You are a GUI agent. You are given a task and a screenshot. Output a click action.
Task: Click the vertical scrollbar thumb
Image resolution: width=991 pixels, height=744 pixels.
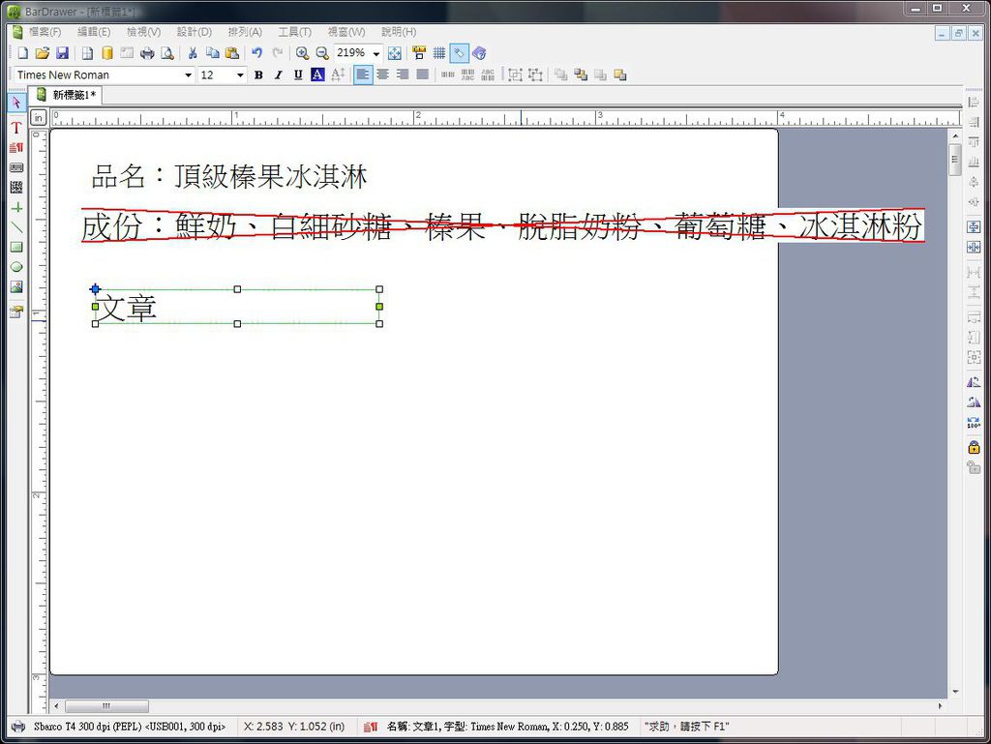click(x=955, y=160)
